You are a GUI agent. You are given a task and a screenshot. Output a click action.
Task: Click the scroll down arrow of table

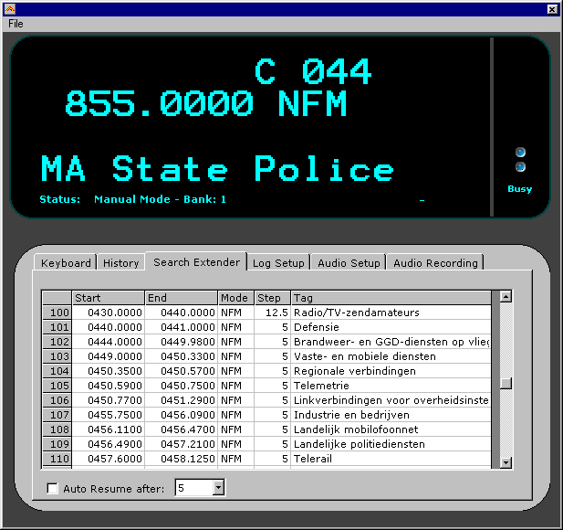[x=506, y=462]
